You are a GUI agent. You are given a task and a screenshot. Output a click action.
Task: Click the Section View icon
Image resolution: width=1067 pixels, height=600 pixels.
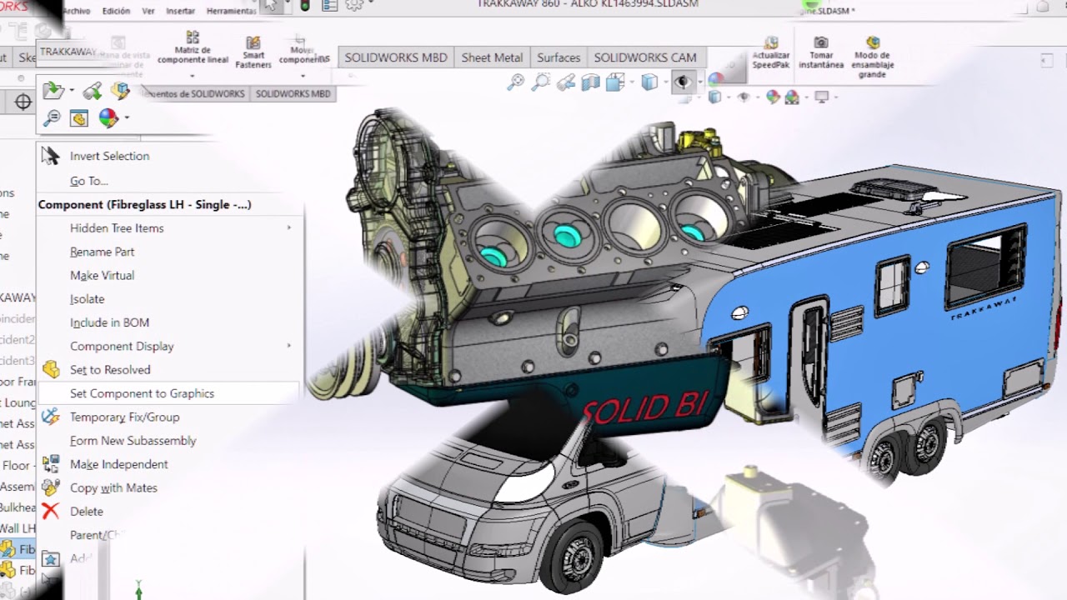[591, 82]
